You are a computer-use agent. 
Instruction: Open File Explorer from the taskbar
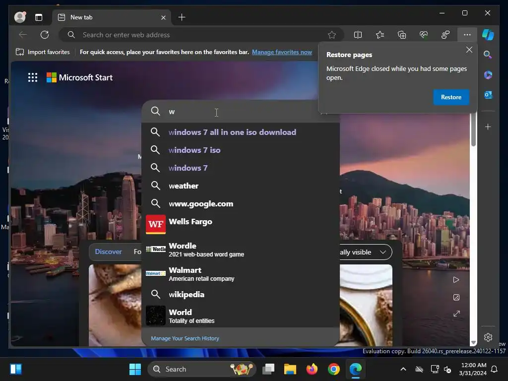[x=290, y=369]
